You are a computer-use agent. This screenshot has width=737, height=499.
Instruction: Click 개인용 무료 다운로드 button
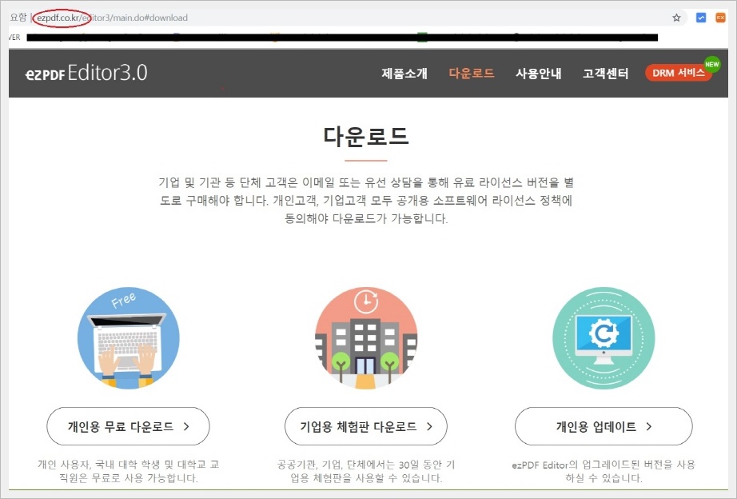click(129, 426)
